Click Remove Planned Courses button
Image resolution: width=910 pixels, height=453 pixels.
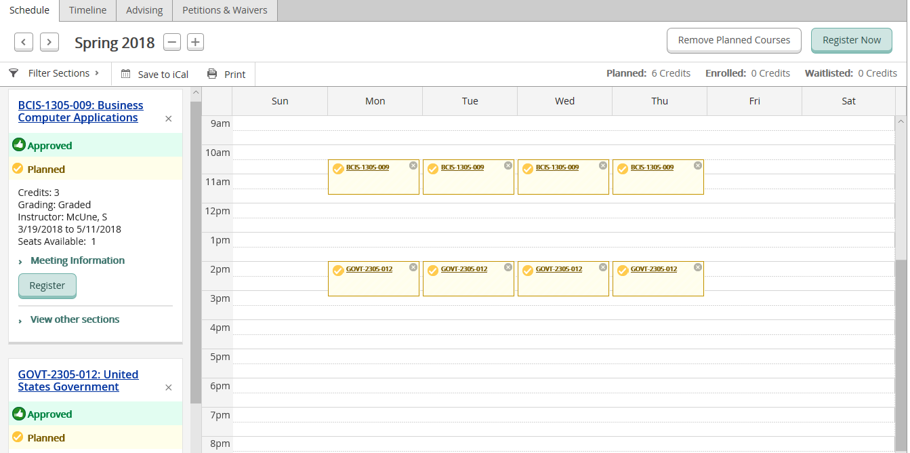pyautogui.click(x=734, y=40)
